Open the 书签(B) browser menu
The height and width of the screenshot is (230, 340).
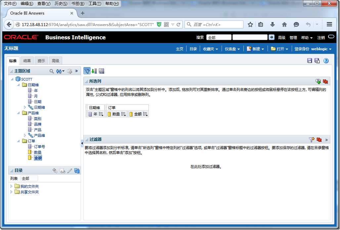[x=78, y=4]
